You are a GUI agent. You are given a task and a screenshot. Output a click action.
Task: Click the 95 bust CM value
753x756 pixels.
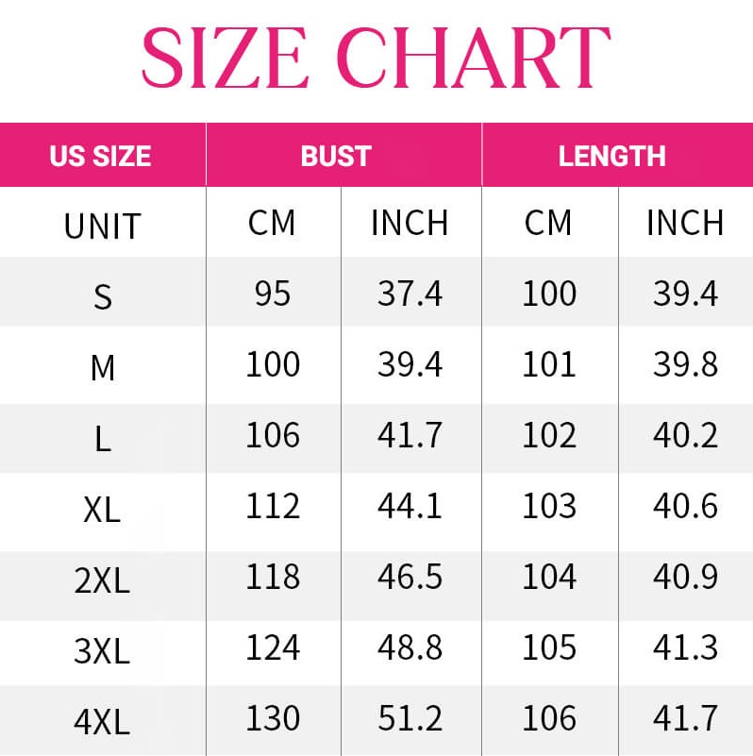pyautogui.click(x=272, y=294)
